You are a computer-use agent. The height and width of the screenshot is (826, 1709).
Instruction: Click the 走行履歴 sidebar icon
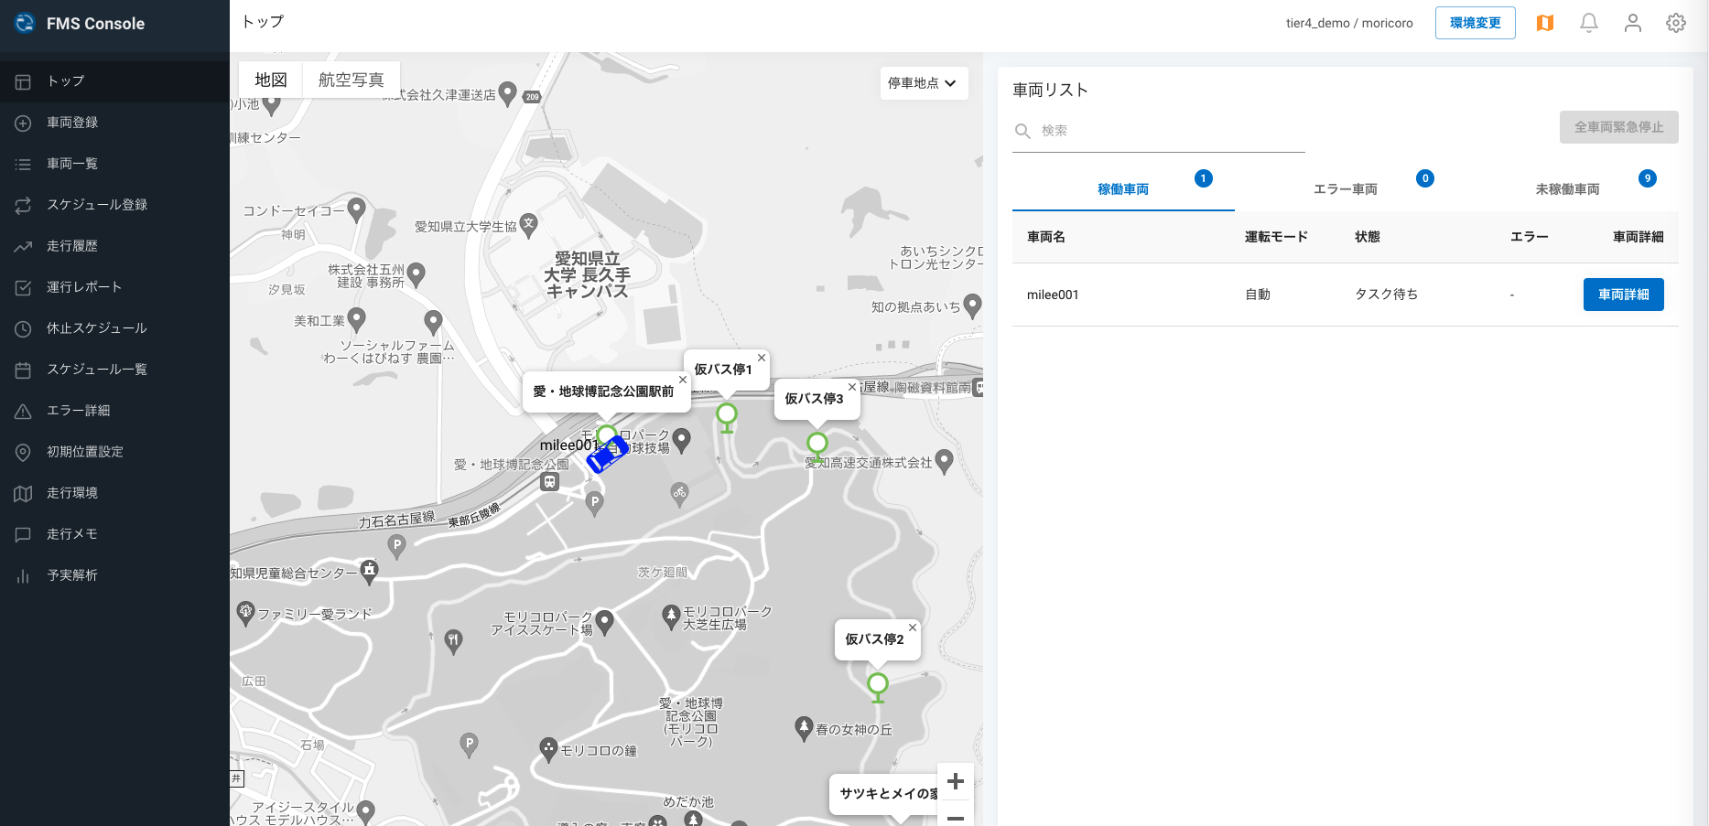23,246
